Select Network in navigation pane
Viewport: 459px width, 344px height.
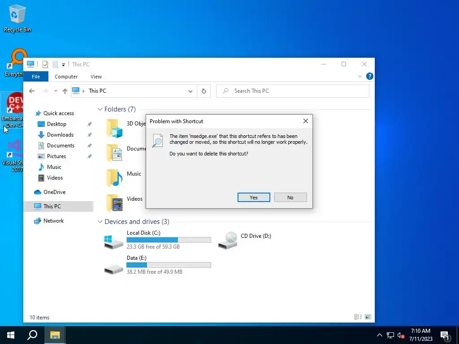pos(54,221)
